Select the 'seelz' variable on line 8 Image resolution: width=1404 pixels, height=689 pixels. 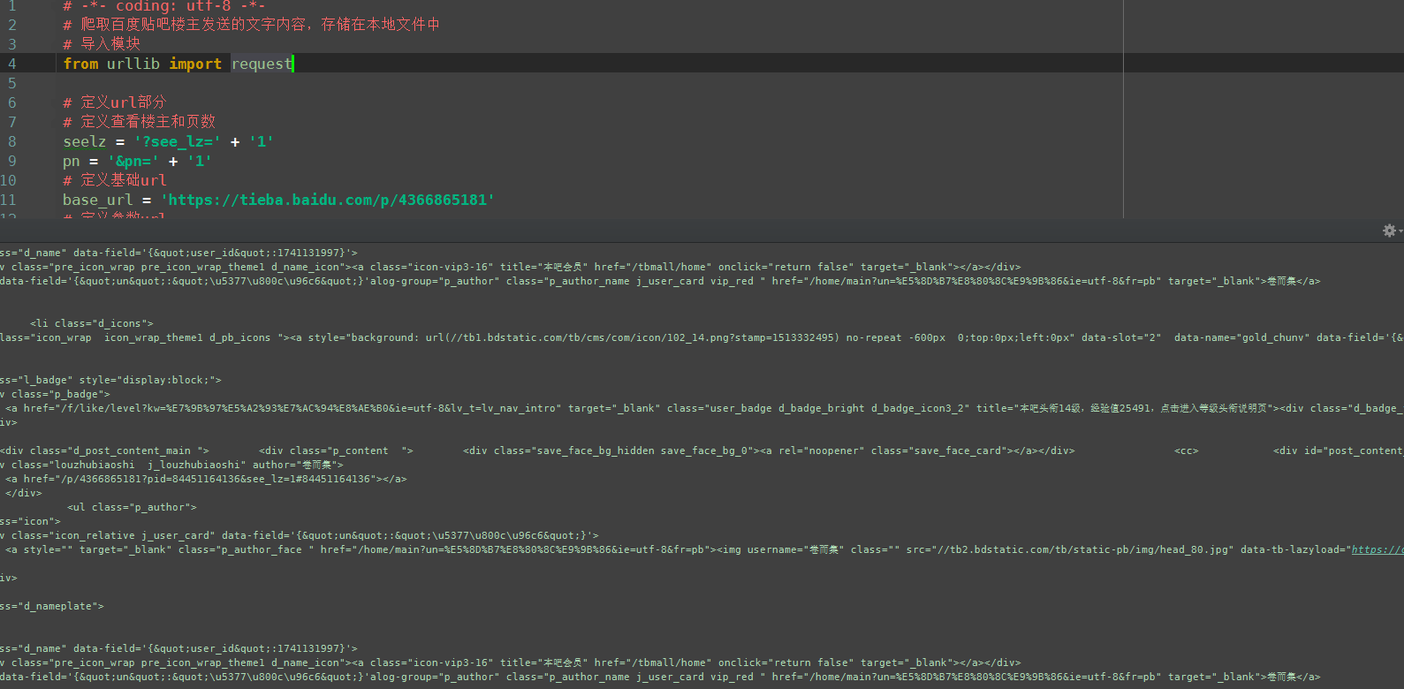[85, 141]
